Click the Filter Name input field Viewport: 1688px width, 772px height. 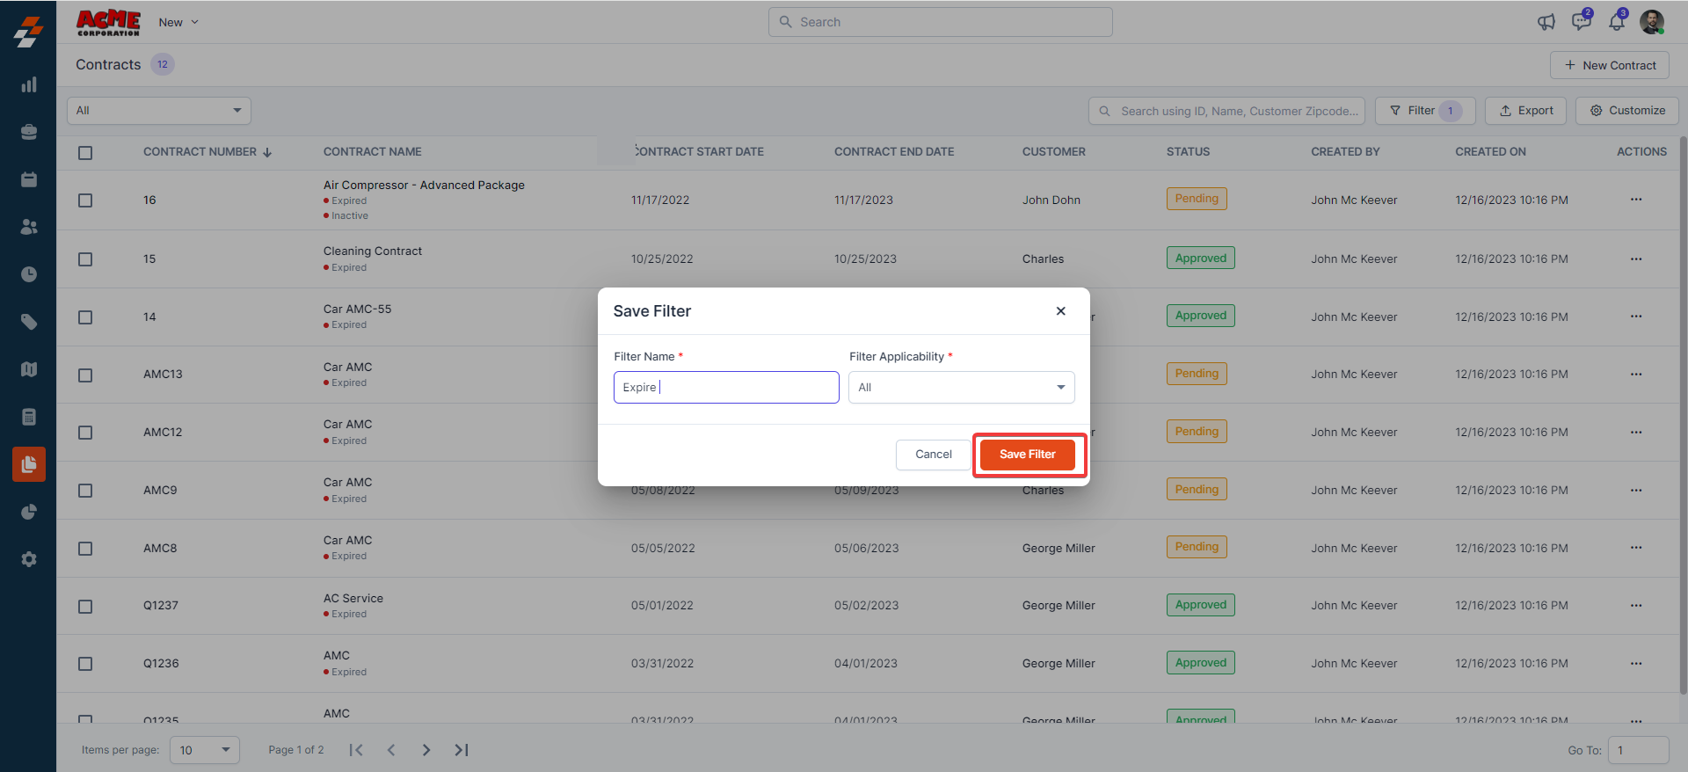pyautogui.click(x=725, y=388)
